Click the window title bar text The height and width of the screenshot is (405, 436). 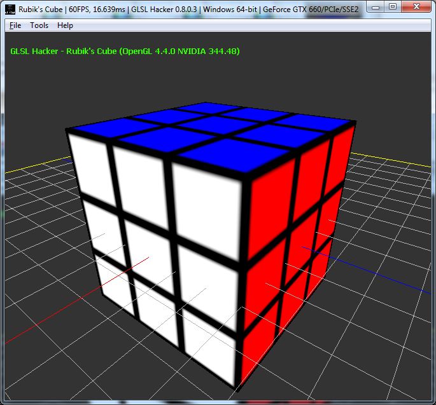pyautogui.click(x=188, y=9)
